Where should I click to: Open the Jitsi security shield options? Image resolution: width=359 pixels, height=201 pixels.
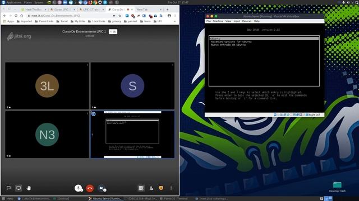(161, 188)
